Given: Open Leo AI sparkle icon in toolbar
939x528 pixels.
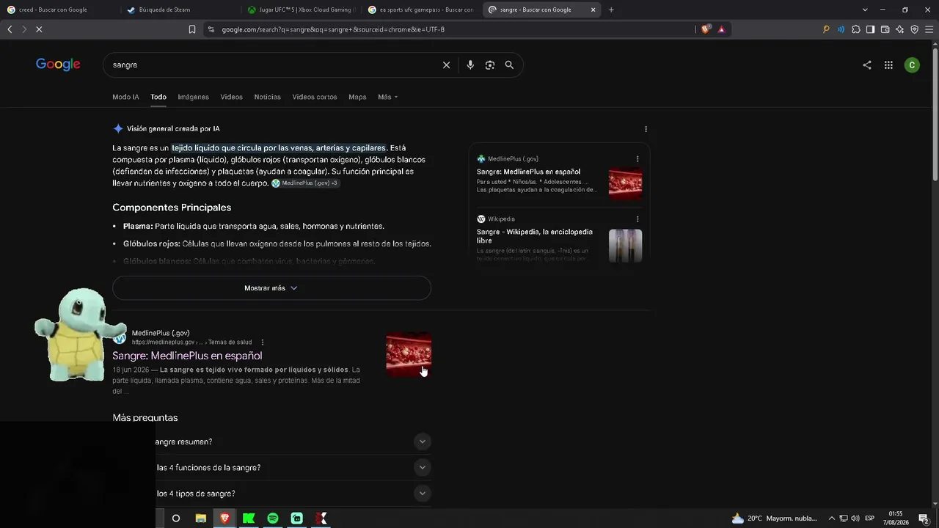Looking at the screenshot, I should pos(899,29).
